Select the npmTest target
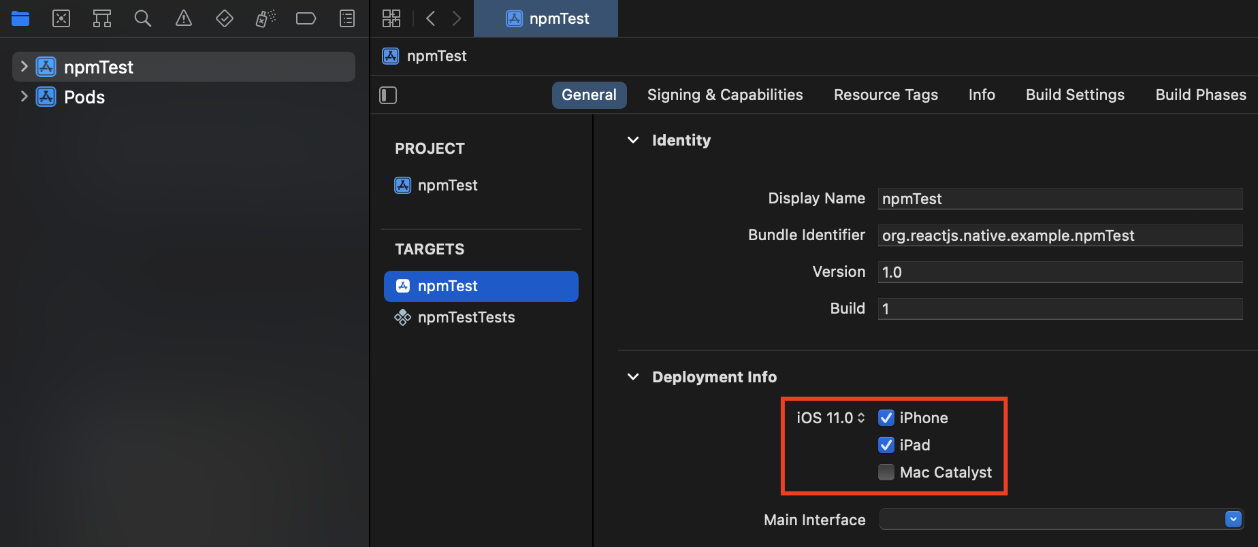1258x547 pixels. (x=481, y=286)
